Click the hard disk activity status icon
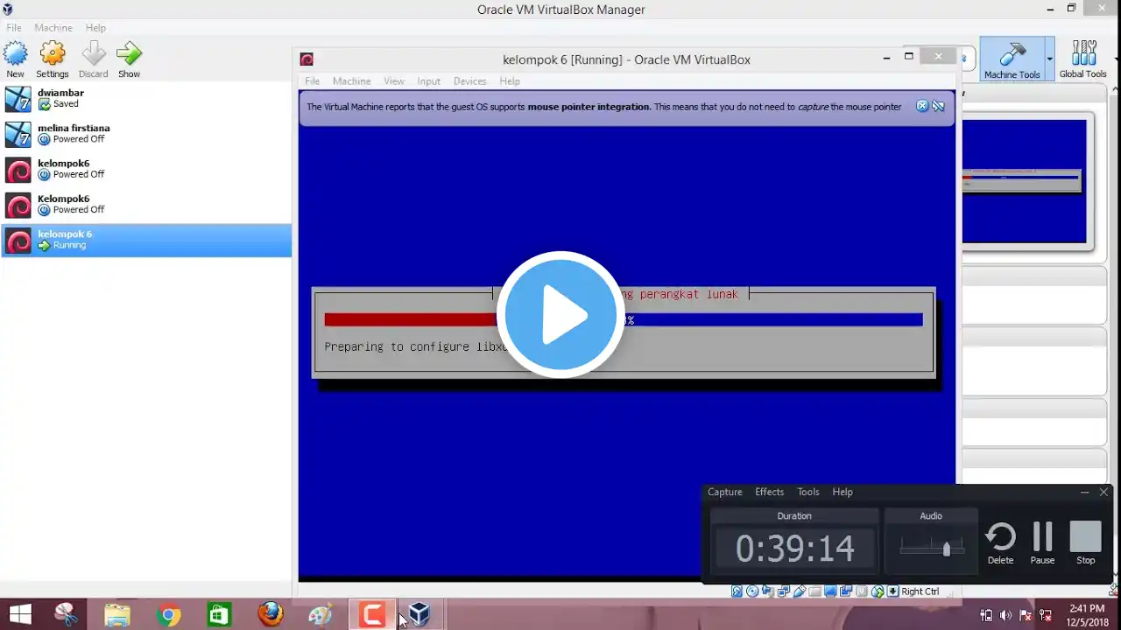 (737, 591)
